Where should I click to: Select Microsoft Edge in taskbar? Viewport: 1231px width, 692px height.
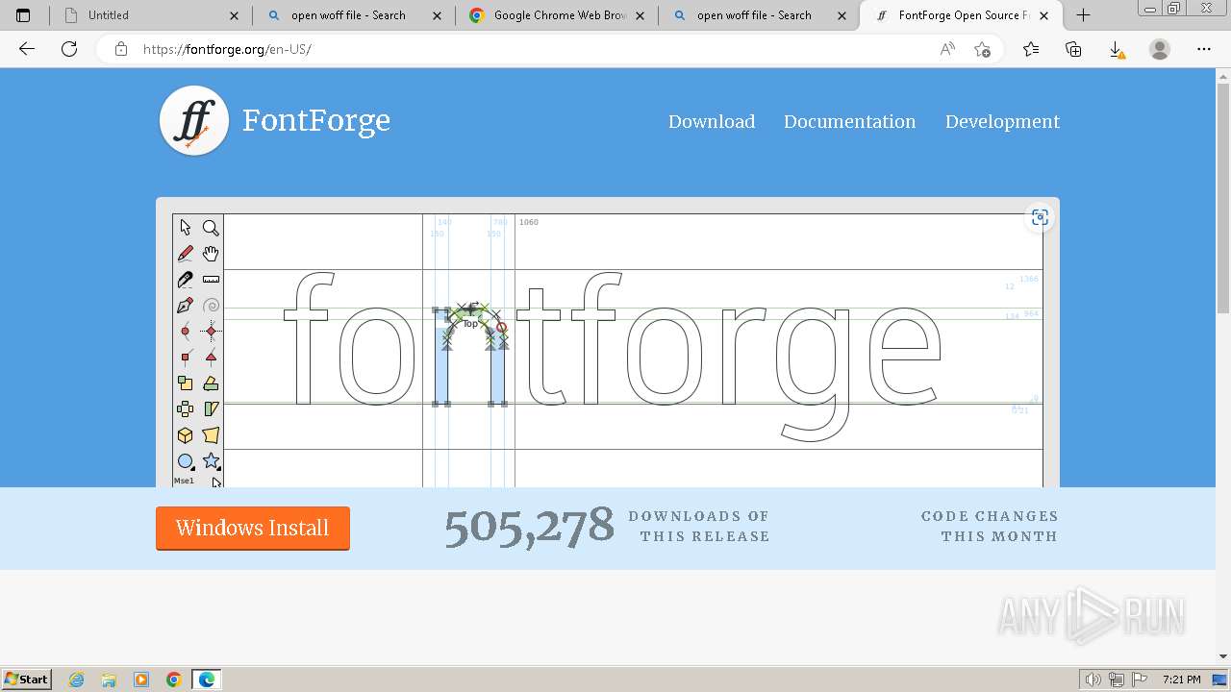click(207, 680)
